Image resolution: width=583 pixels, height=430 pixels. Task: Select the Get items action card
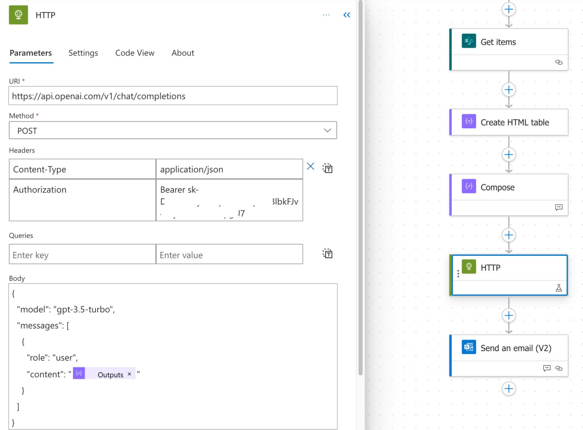pyautogui.click(x=509, y=49)
